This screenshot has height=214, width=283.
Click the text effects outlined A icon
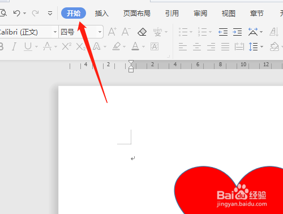coord(97,46)
